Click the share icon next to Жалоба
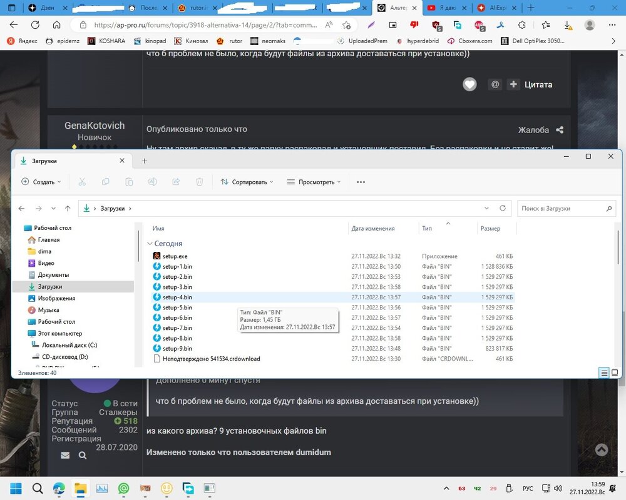Viewport: 626px width, 500px height. [560, 130]
